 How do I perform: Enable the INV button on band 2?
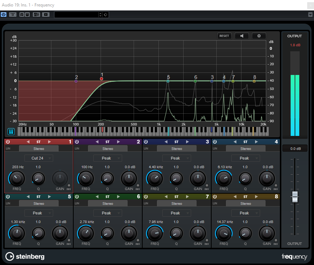(x=138, y=185)
